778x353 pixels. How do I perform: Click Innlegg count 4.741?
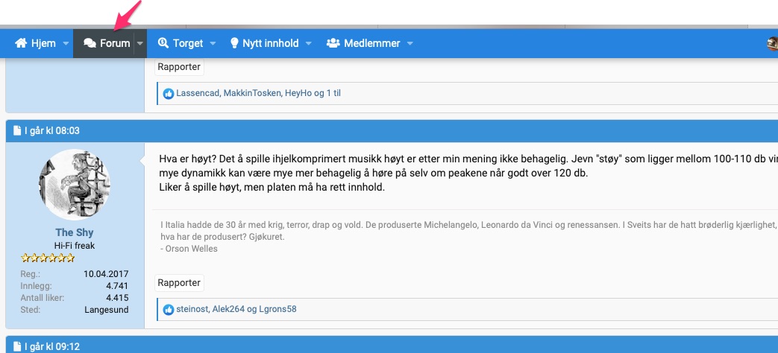117,286
